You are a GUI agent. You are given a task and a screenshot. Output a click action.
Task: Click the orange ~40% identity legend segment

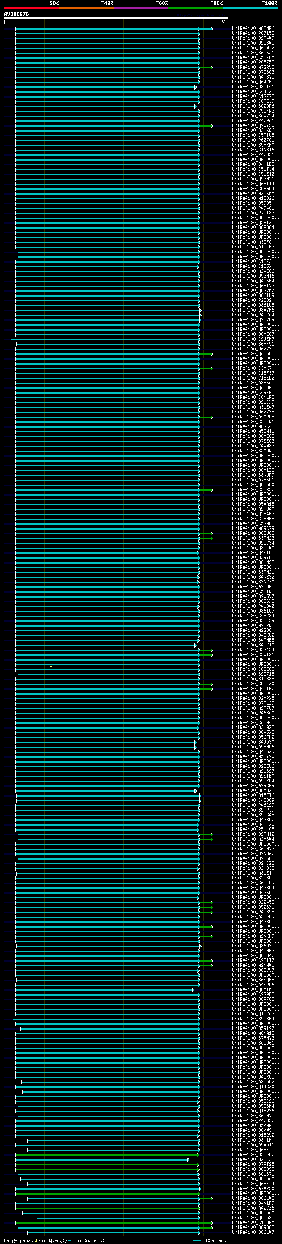click(x=86, y=8)
